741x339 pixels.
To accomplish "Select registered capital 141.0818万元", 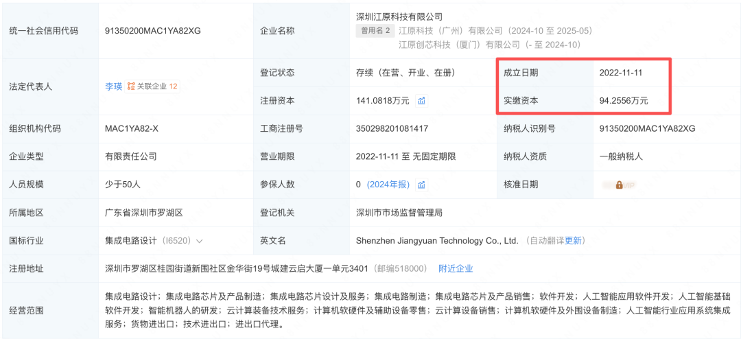I will point(383,101).
